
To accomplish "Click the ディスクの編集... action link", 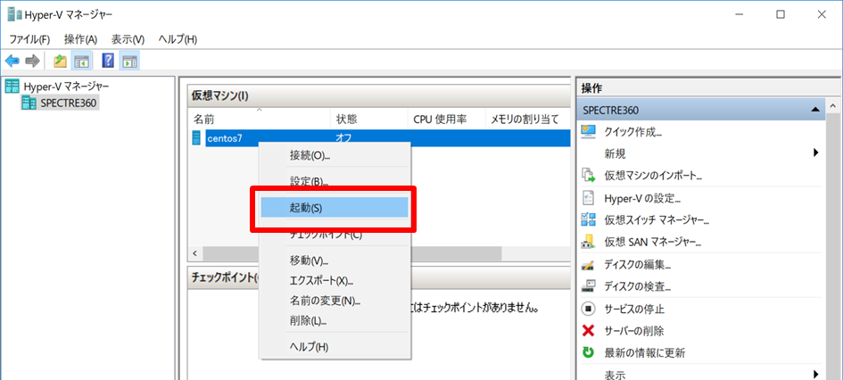I will 638,264.
